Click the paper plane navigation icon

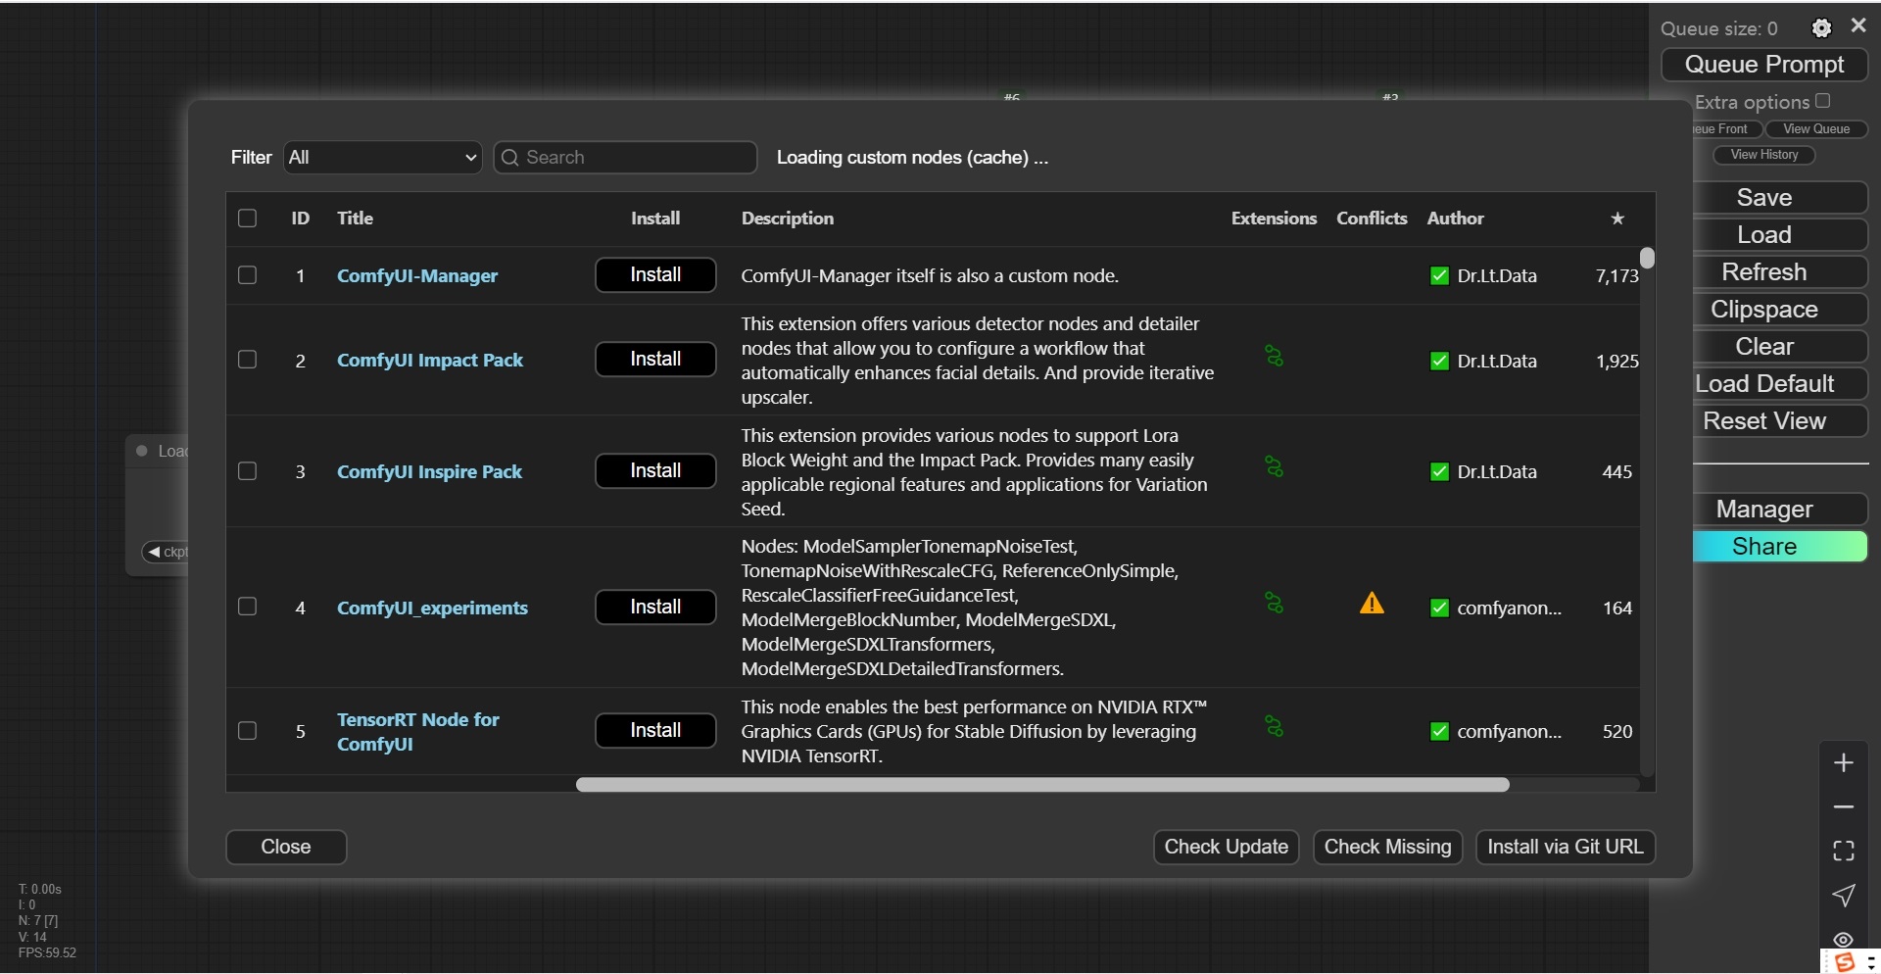coord(1844,895)
